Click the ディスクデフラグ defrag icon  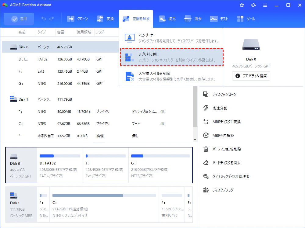206,190
